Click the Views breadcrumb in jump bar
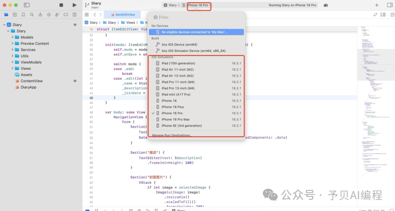This screenshot has height=211, width=395. point(128,23)
